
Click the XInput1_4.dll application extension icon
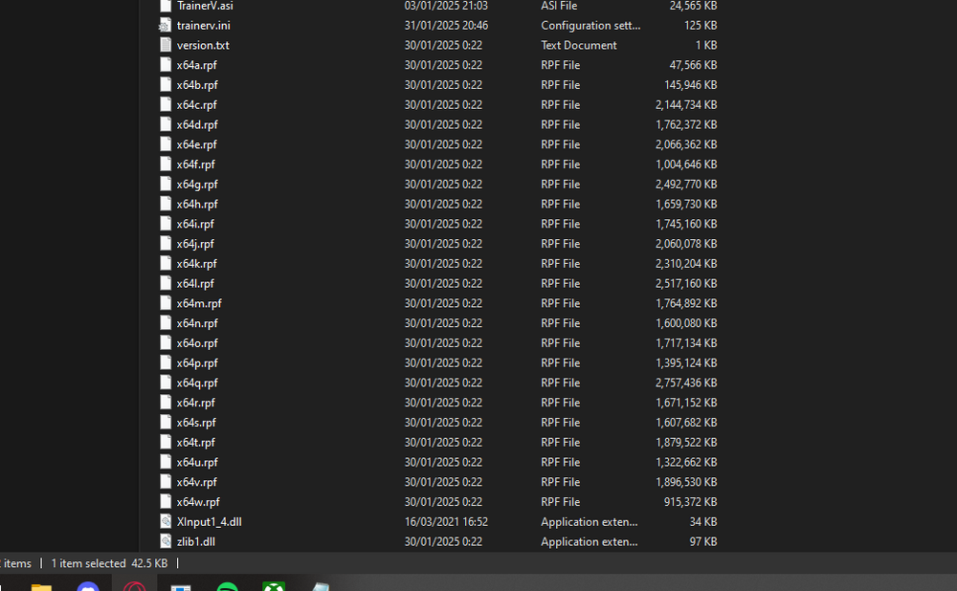[165, 521]
